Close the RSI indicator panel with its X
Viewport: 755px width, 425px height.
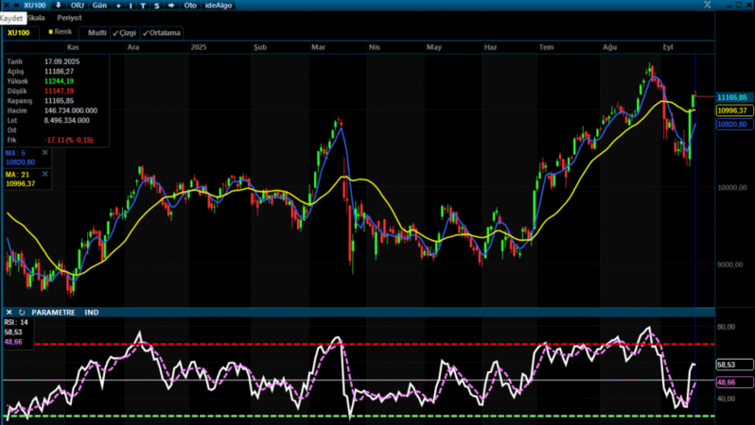pos(9,313)
